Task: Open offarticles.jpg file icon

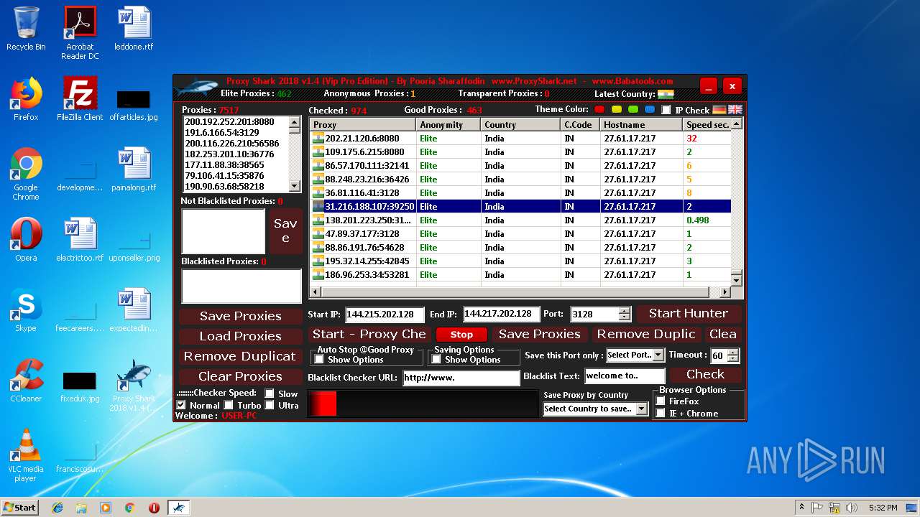Action: (134, 105)
